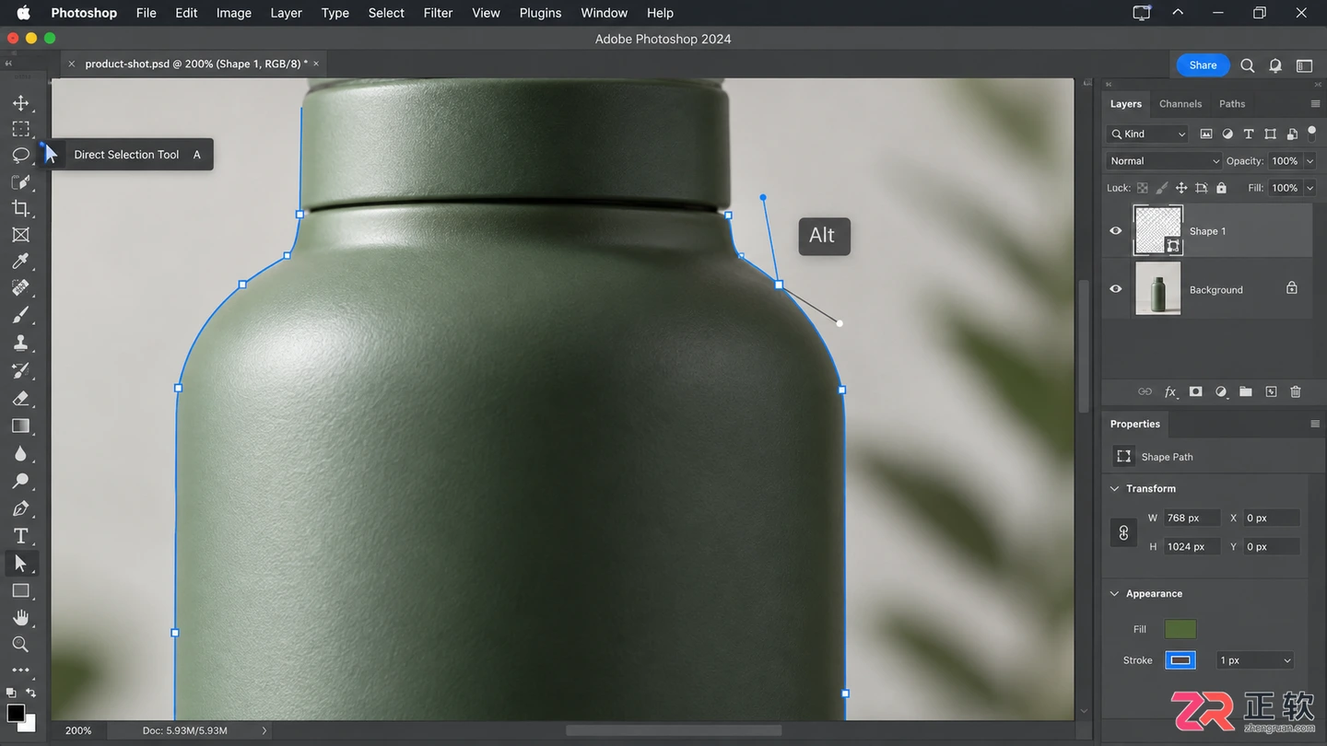Open the layer effects fx menu
Image resolution: width=1327 pixels, height=746 pixels.
pos(1170,391)
